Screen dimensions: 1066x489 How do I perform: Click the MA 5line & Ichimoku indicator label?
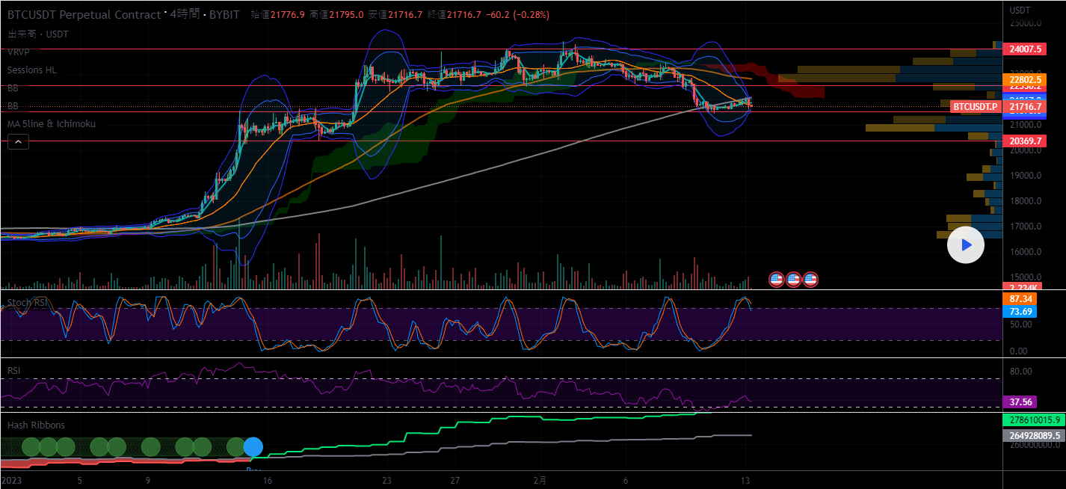(x=52, y=124)
